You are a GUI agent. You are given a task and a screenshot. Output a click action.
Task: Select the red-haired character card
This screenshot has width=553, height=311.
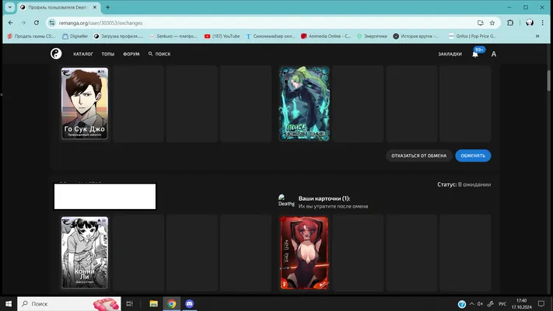pos(304,253)
